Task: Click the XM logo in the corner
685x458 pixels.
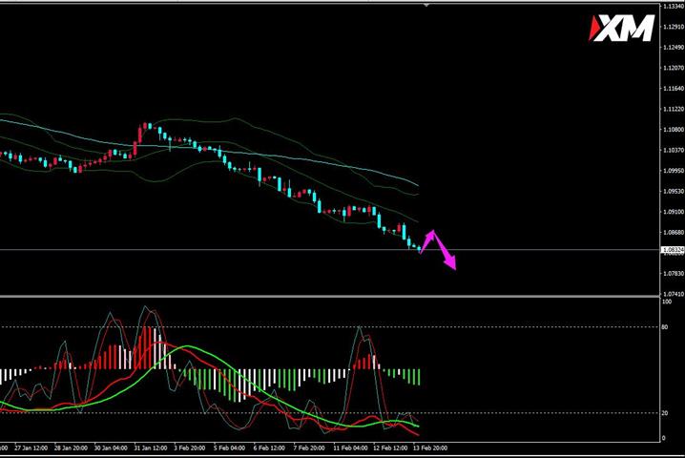Action: (622, 28)
